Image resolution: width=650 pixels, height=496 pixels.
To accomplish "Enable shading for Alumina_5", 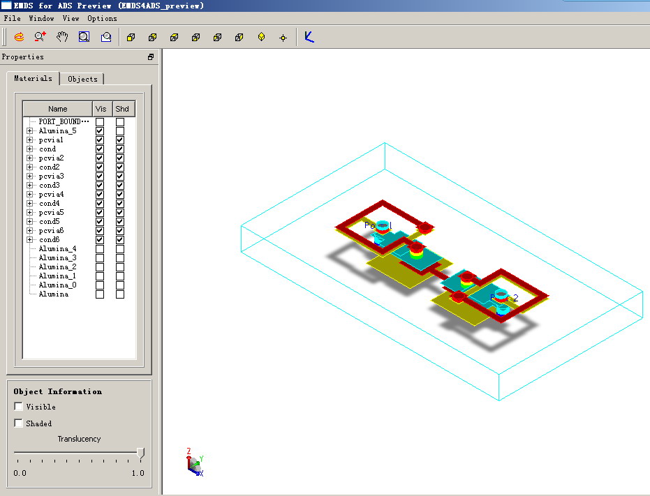I will coord(120,131).
